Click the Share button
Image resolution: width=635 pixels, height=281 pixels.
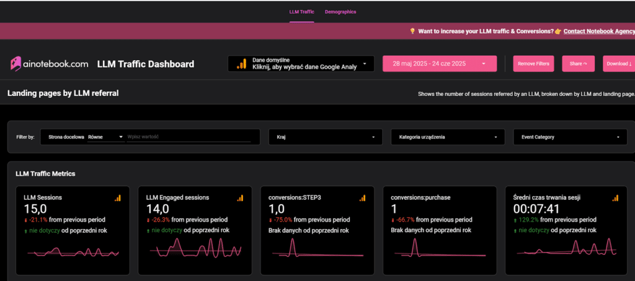tap(578, 64)
